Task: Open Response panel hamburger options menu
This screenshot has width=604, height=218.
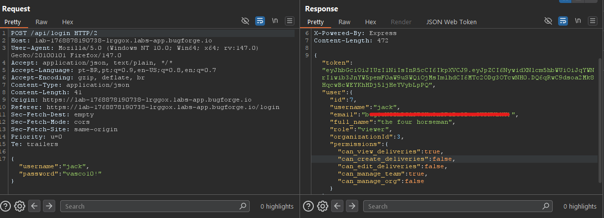Action: click(x=593, y=21)
